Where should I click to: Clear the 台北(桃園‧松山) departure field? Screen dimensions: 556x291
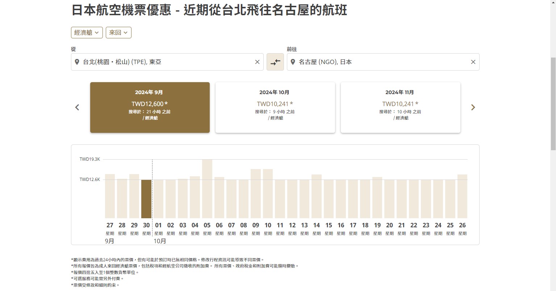click(257, 62)
